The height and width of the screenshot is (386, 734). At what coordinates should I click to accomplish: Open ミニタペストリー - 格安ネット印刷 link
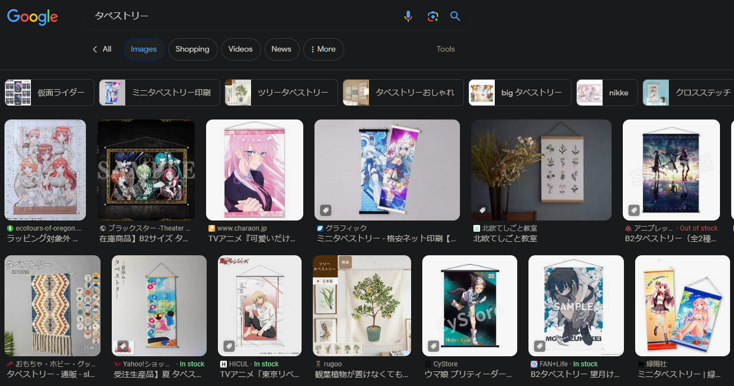(x=386, y=238)
